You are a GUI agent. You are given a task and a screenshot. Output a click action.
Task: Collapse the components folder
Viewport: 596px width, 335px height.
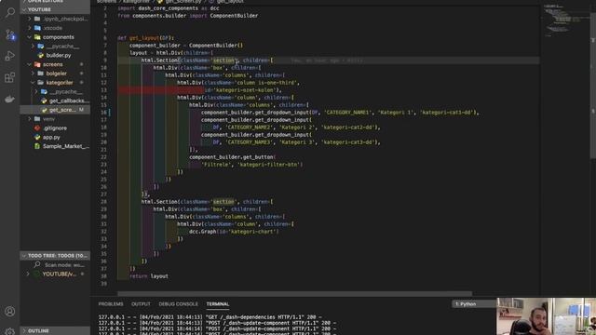tap(30, 37)
